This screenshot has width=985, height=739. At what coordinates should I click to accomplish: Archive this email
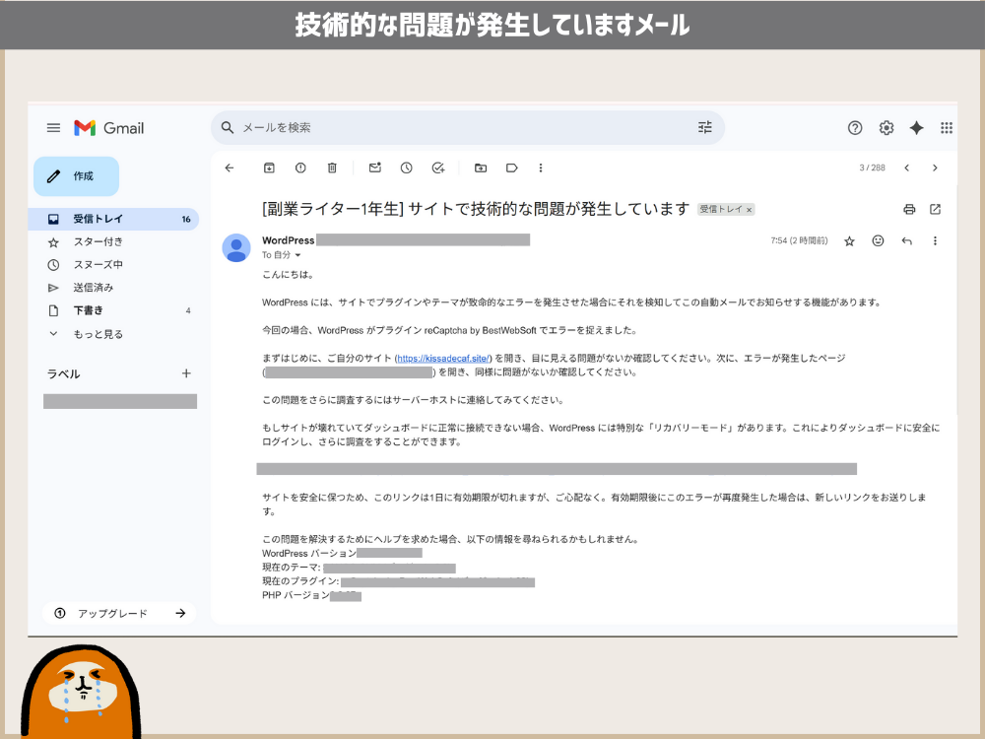coord(269,168)
